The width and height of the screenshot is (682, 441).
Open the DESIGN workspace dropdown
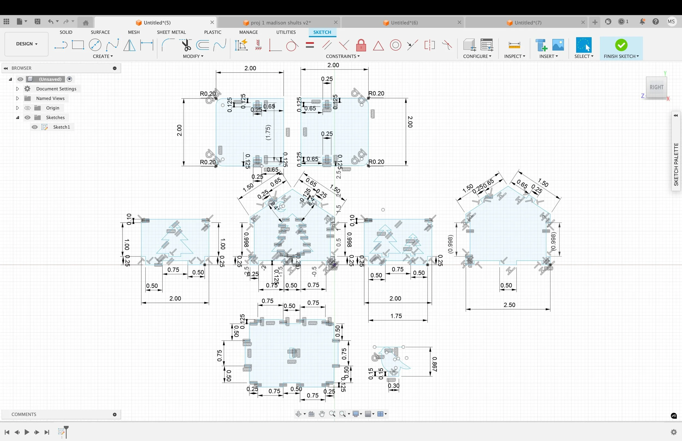(26, 44)
